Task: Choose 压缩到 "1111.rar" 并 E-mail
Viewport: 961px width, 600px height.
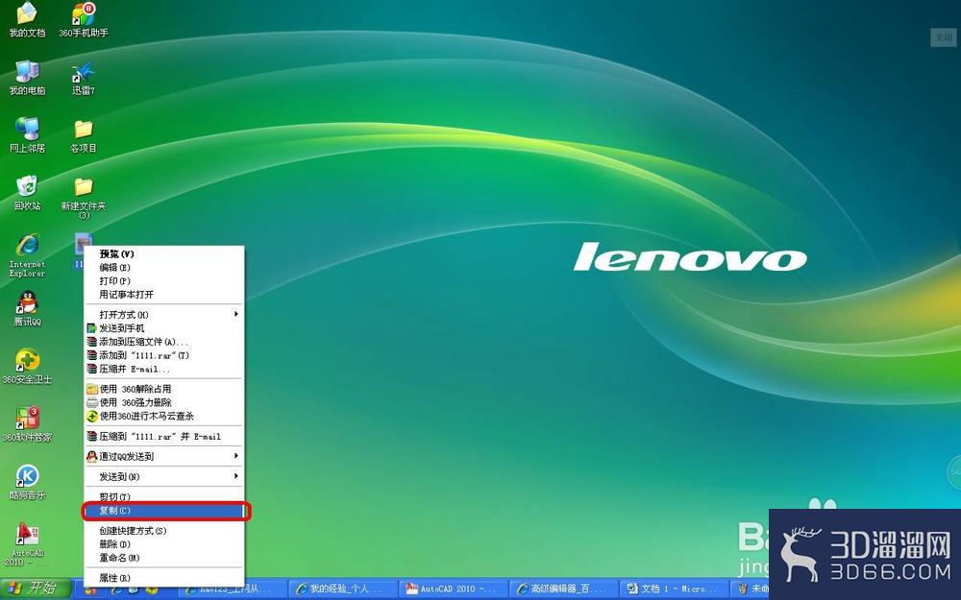Action: point(164,436)
